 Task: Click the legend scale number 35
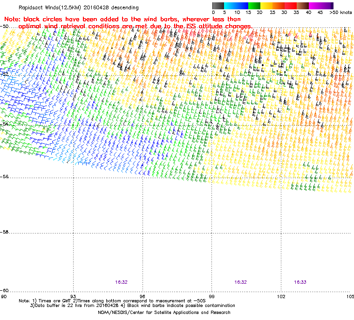296,13
